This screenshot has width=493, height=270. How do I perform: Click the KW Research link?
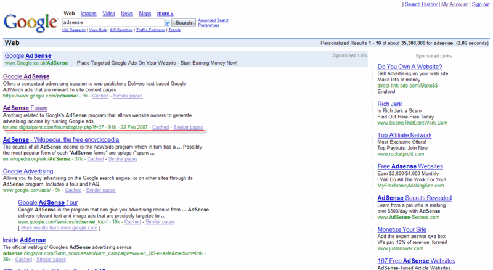coord(74,30)
